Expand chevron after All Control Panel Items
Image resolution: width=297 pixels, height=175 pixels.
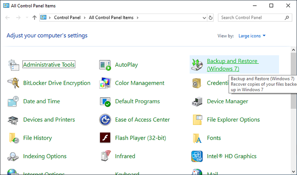[x=138, y=18]
